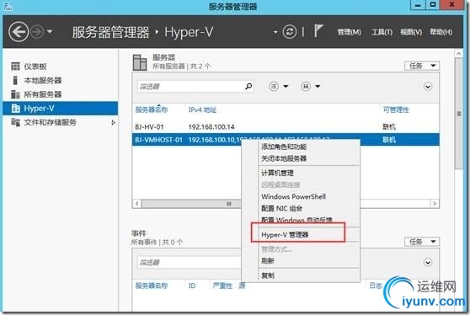
Task: Click the all servers icon beside 所有服务器
Action: pyautogui.click(x=15, y=94)
